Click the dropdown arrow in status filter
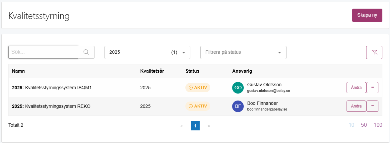Screen dimensions: 390x143 [x=280, y=52]
